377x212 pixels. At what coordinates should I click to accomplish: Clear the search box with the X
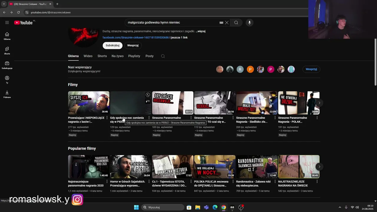227,23
